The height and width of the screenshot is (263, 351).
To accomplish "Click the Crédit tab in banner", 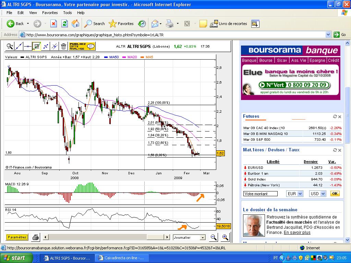I will (x=334, y=60).
